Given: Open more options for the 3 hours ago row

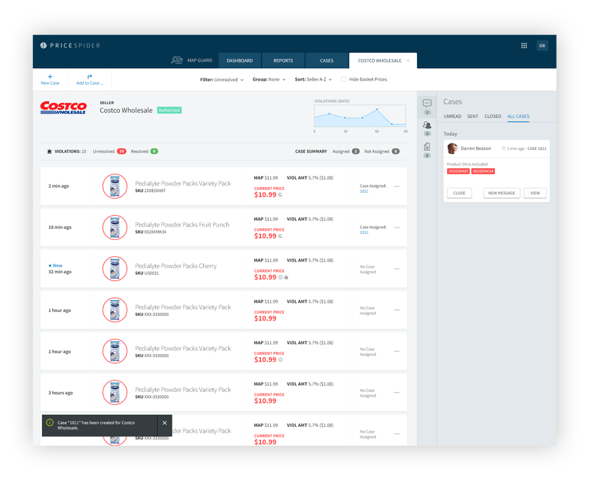Looking at the screenshot, I should (x=397, y=393).
